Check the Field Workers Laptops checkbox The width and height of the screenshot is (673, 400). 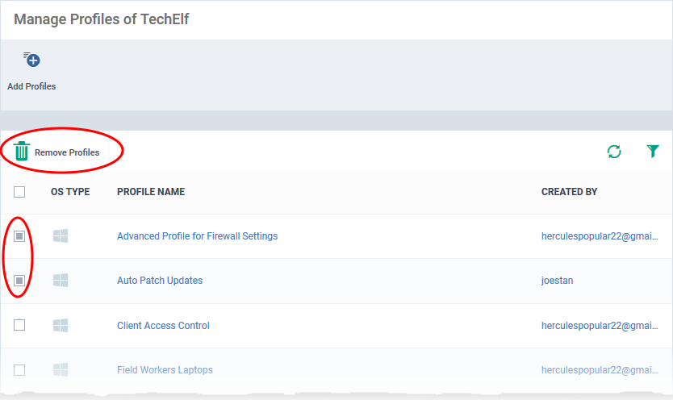click(19, 370)
